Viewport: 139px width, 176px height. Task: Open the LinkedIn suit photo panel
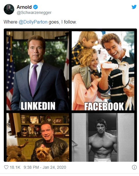pyautogui.click(x=38, y=71)
